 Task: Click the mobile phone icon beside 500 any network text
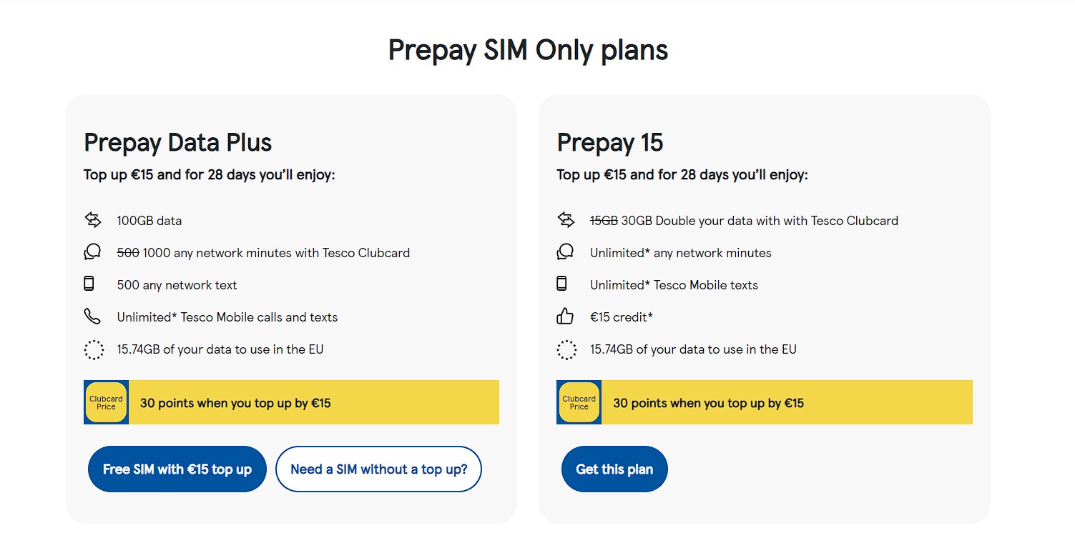click(x=89, y=283)
